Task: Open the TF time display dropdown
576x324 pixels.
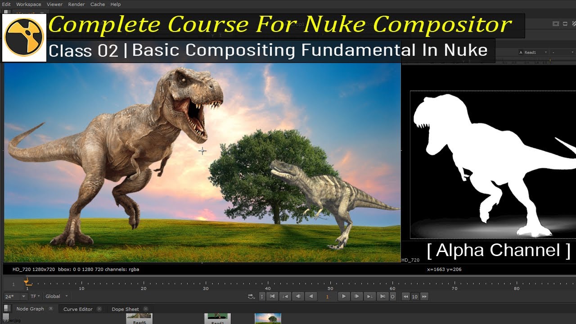Action: (x=35, y=296)
